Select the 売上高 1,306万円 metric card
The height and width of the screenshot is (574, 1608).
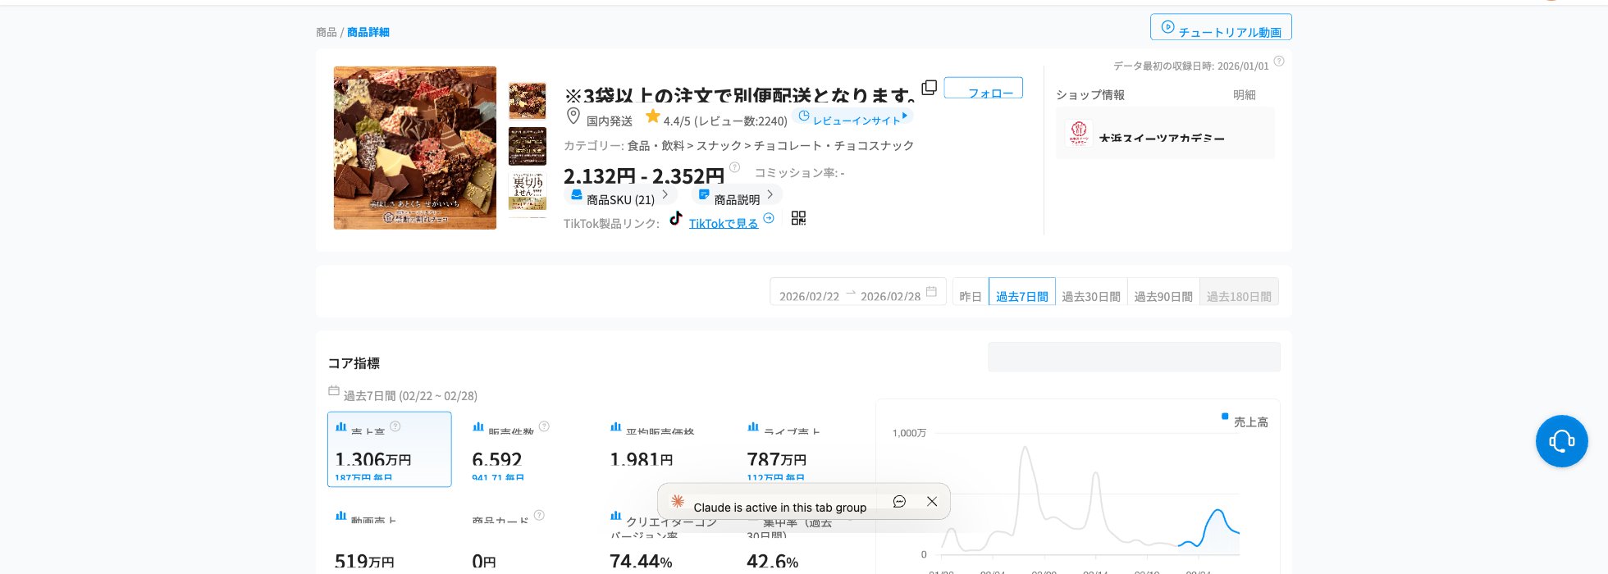click(390, 449)
